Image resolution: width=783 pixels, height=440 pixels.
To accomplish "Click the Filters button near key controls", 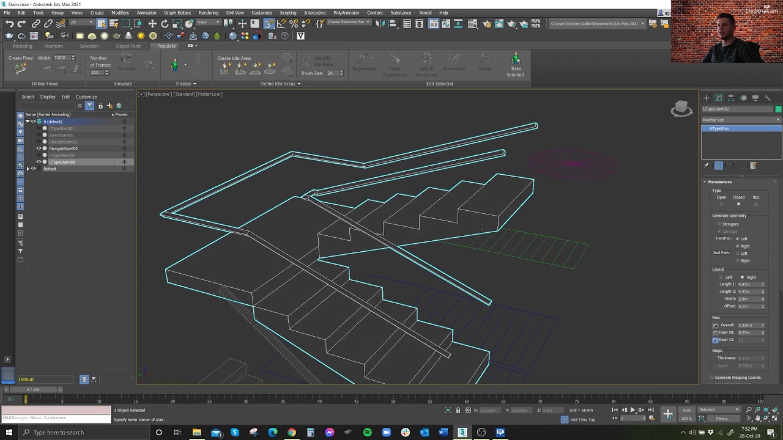I will pyautogui.click(x=723, y=419).
